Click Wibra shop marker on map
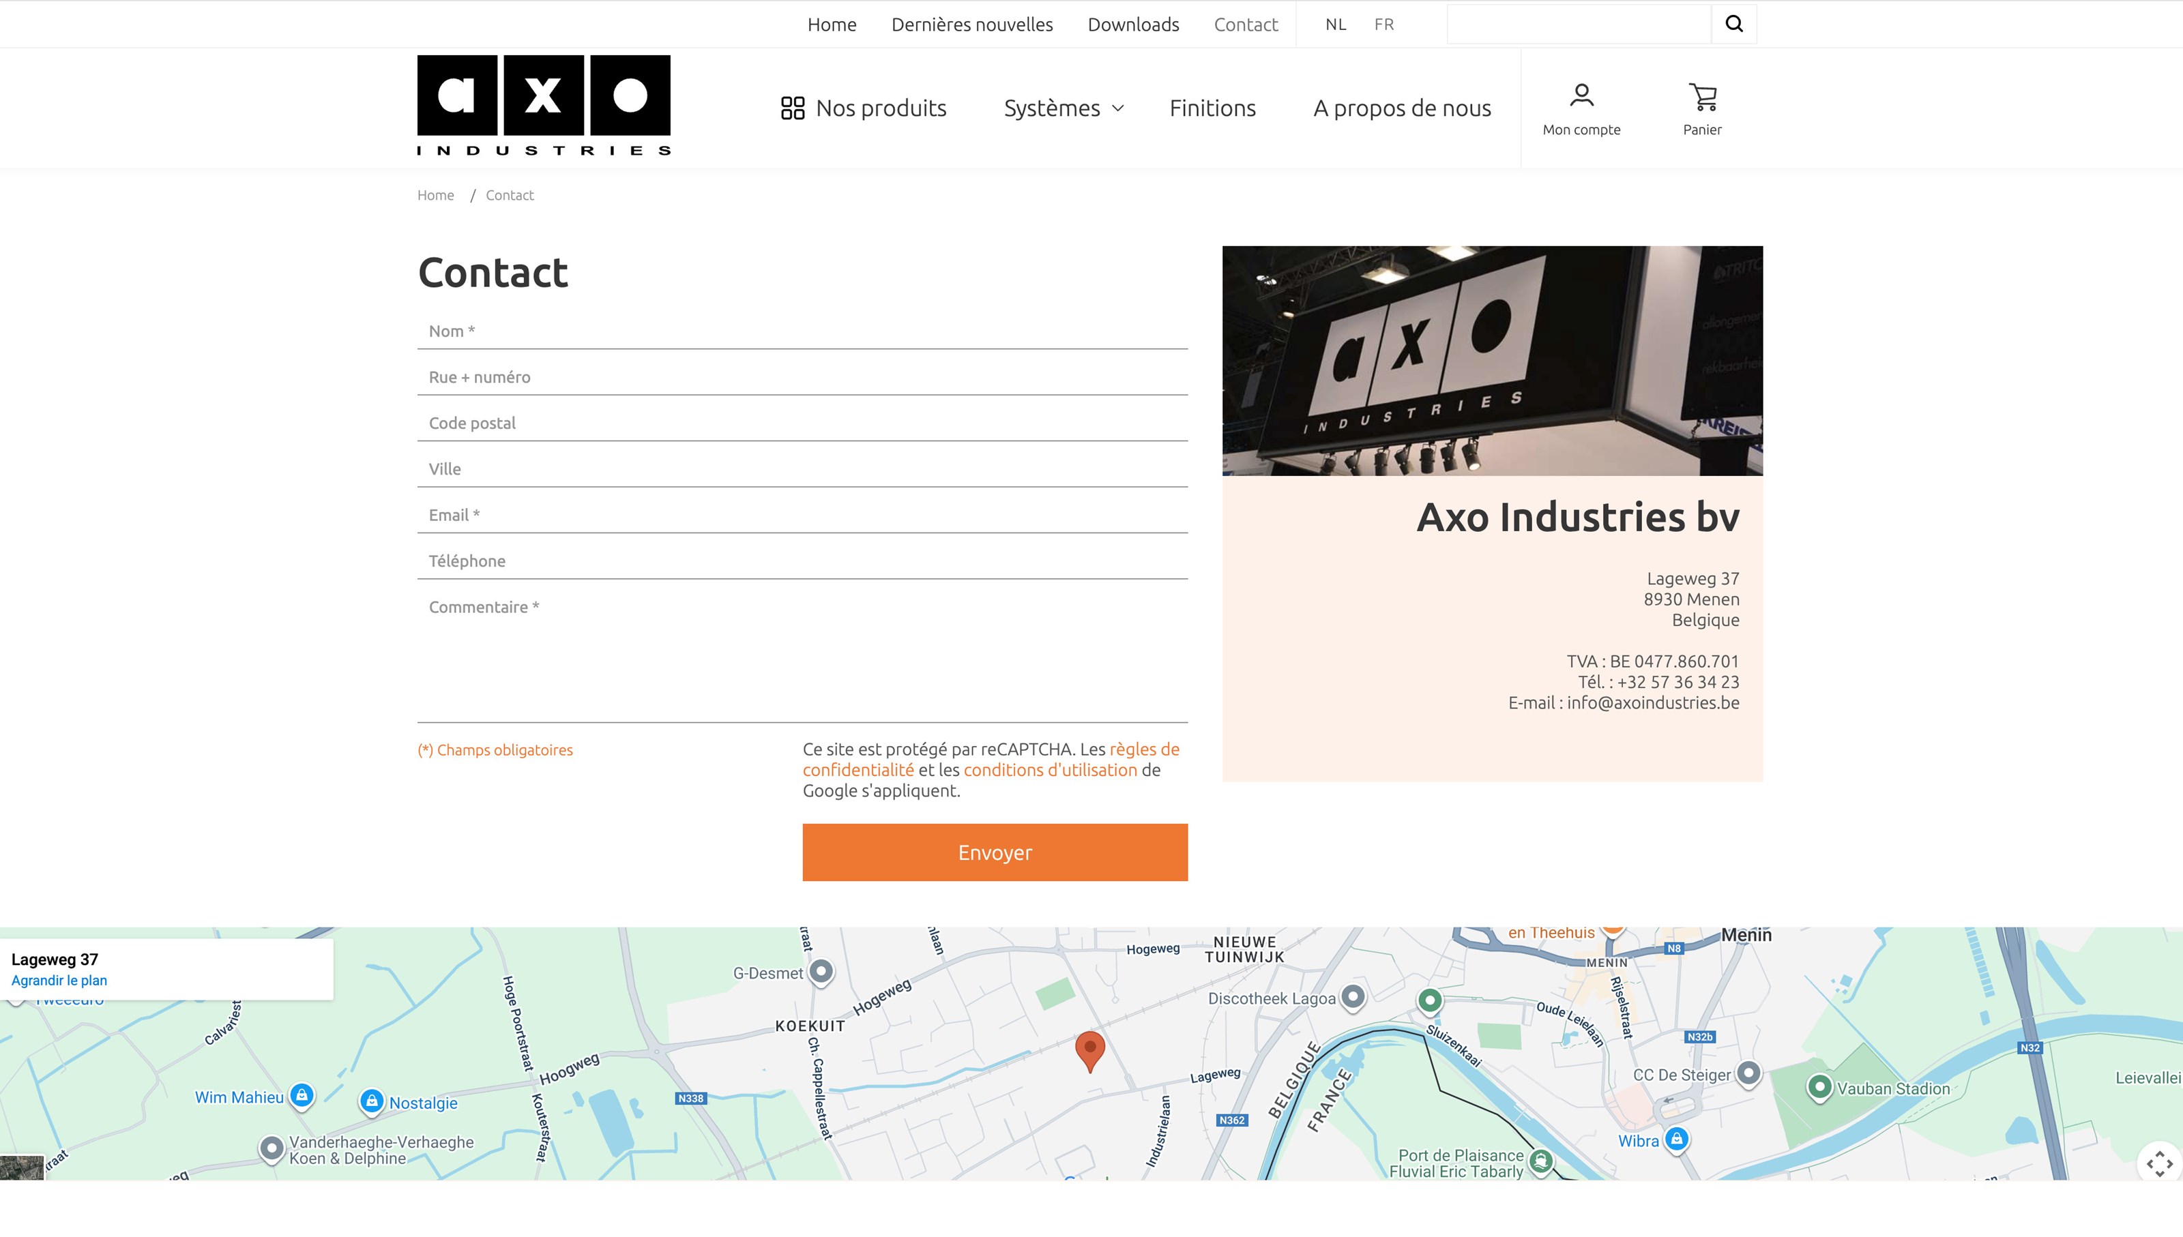Screen dimensions: 2183x1237 tap(1675, 1138)
